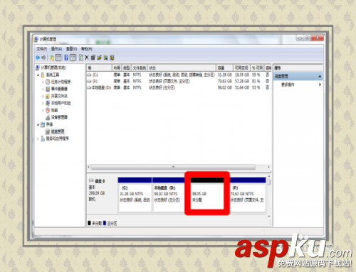Click the 本地用户和组 users icon
The height and width of the screenshot is (272, 356).
tap(48, 103)
